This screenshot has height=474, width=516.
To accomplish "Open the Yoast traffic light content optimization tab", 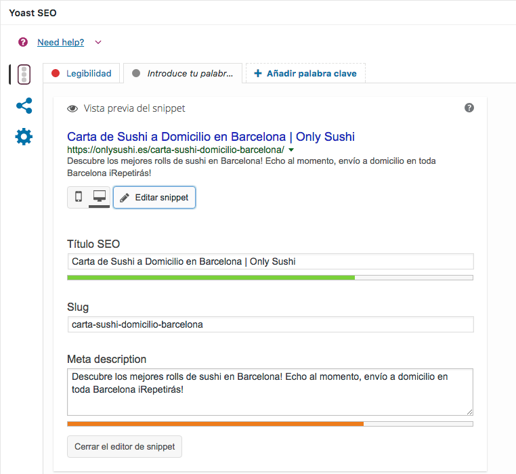I will 24,74.
